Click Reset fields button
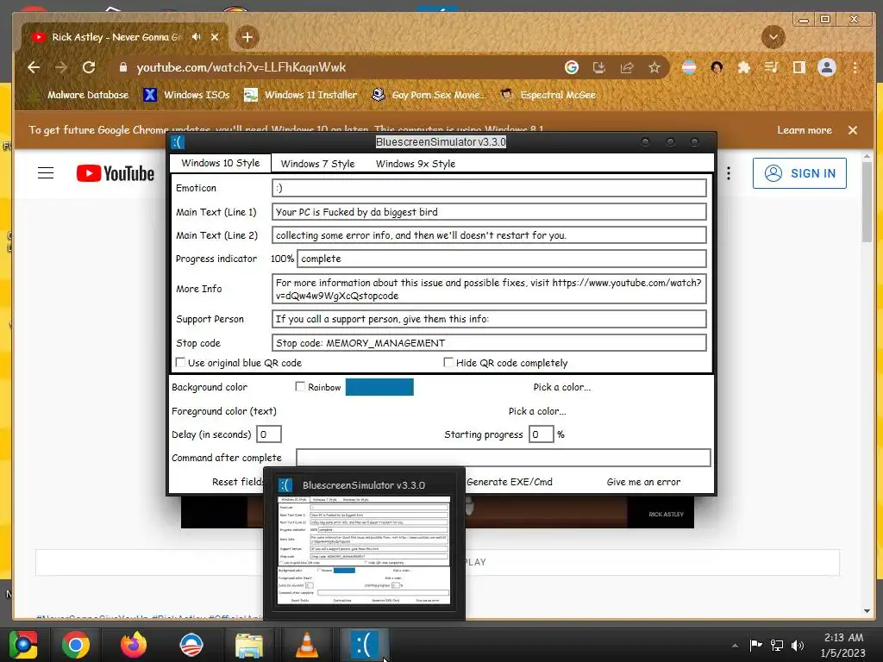This screenshot has height=662, width=883. click(238, 482)
